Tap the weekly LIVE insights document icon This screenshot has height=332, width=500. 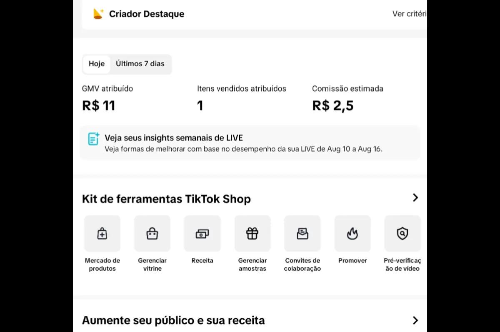pyautogui.click(x=94, y=139)
